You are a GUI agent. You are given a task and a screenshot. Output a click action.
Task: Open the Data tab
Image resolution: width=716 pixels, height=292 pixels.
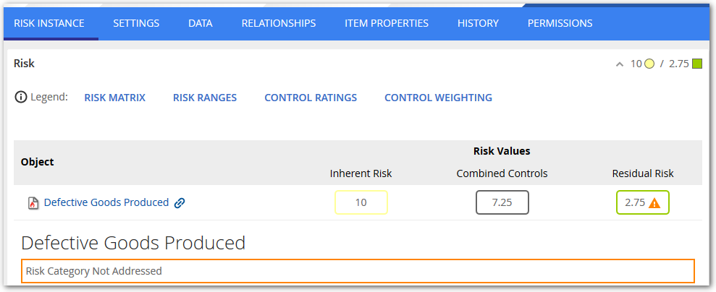pyautogui.click(x=201, y=23)
